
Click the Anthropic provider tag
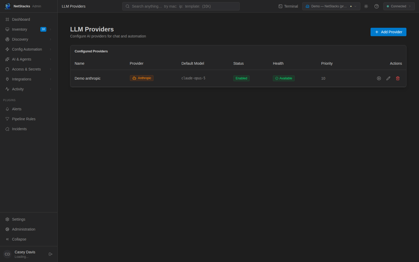[142, 78]
